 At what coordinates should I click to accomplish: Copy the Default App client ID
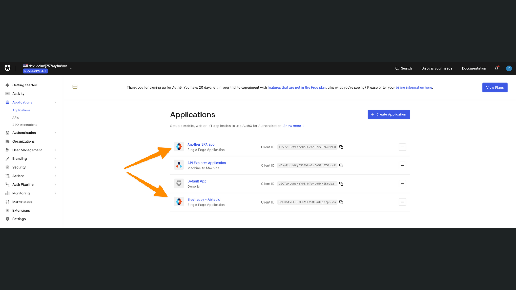click(x=341, y=184)
